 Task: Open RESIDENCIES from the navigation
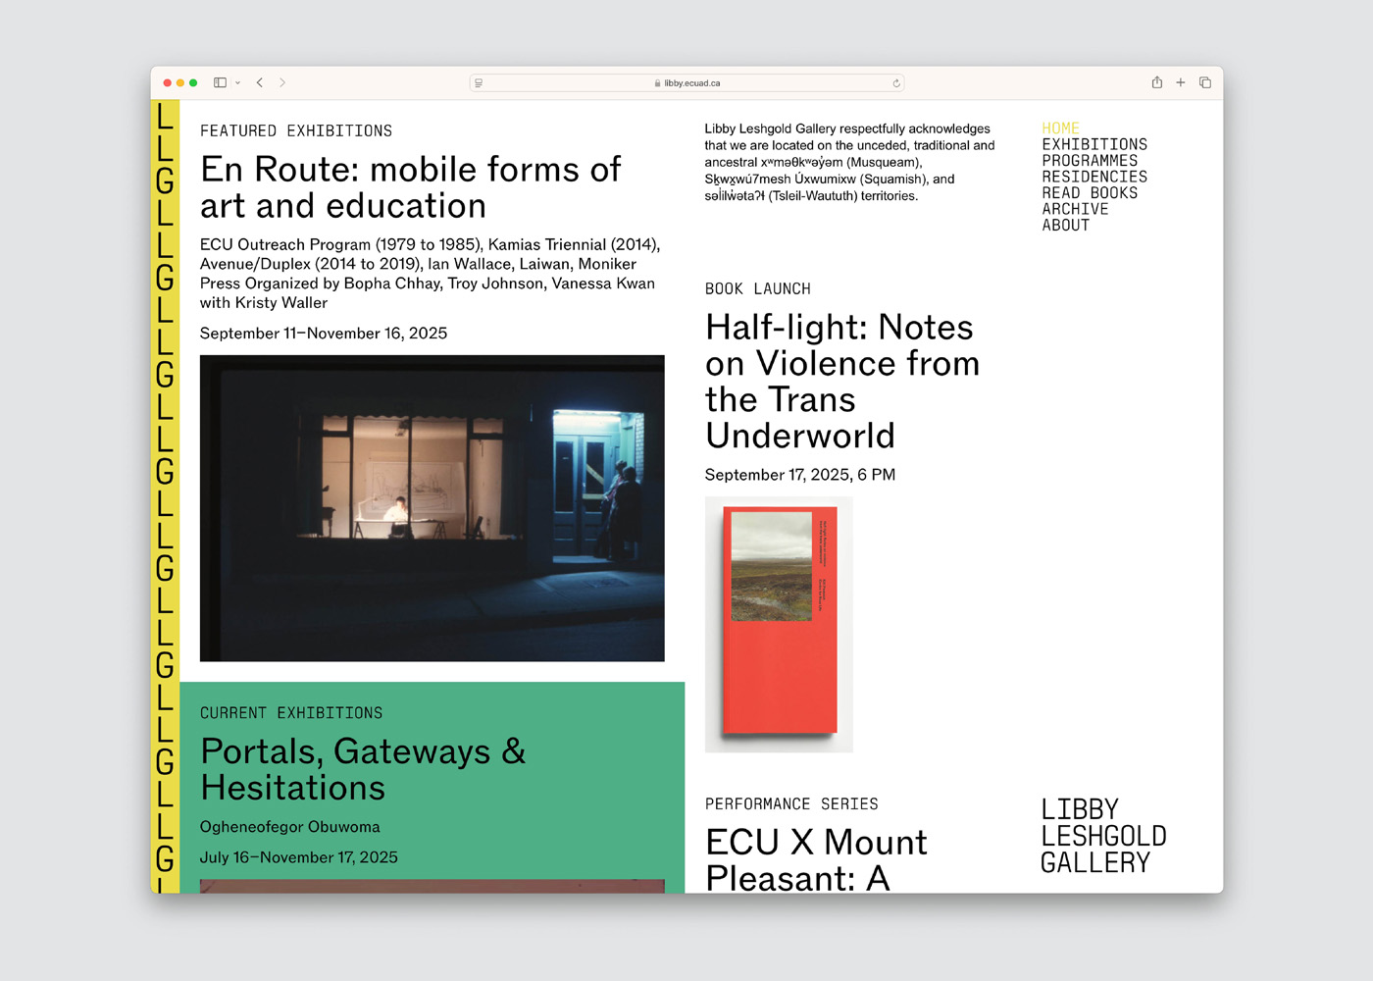pos(1093,177)
